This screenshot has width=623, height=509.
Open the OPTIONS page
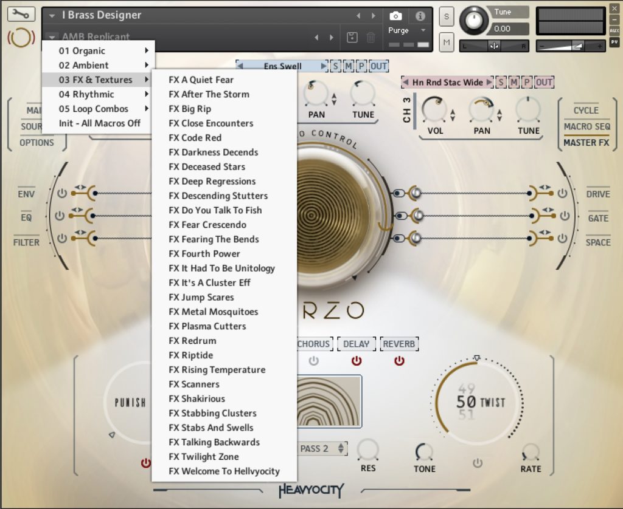(x=37, y=142)
